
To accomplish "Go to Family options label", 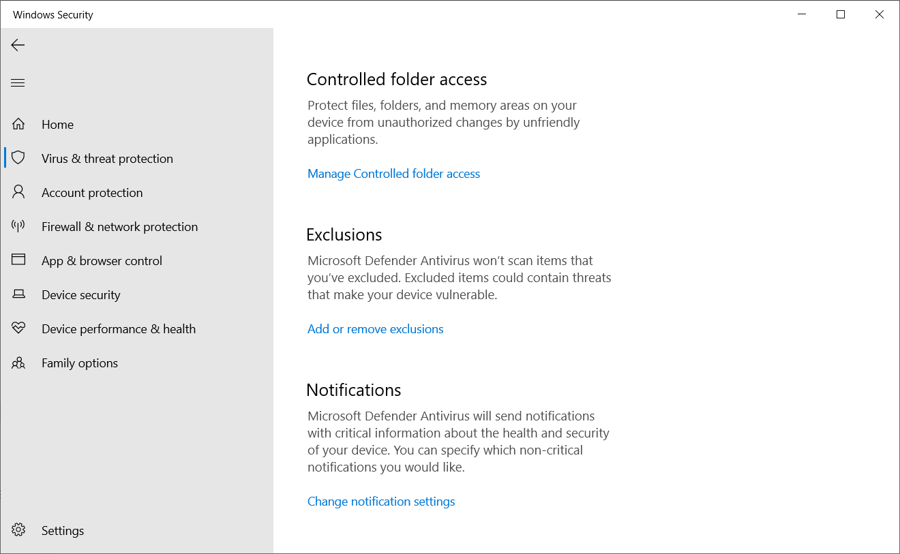I will tap(80, 363).
